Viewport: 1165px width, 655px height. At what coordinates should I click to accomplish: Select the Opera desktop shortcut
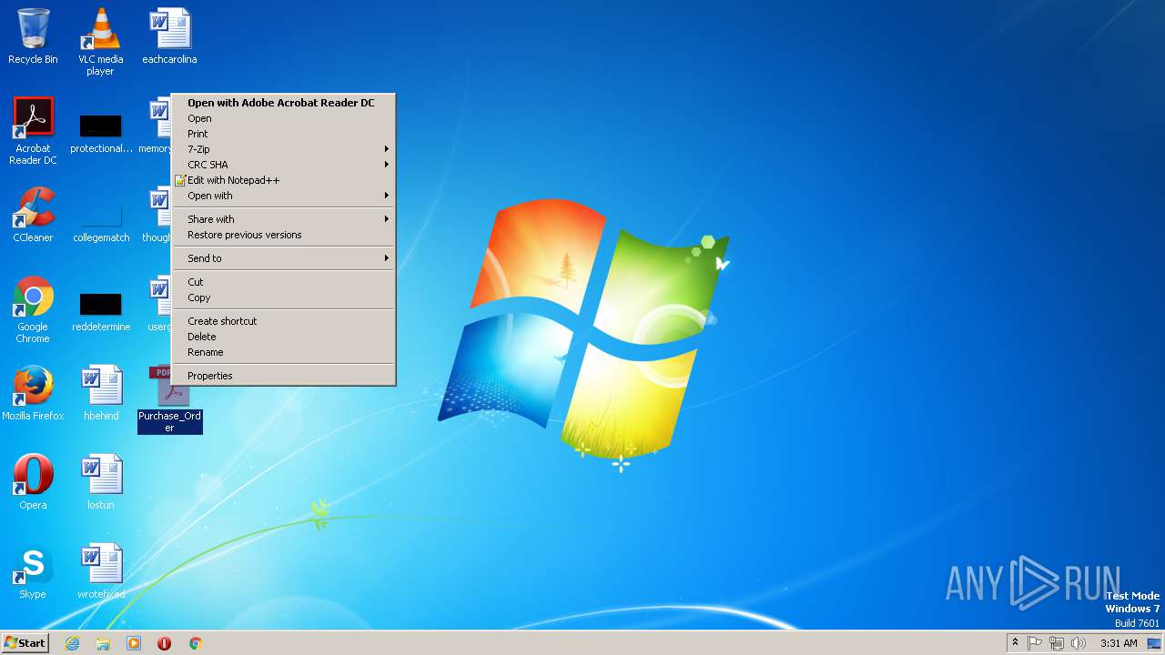tap(33, 482)
